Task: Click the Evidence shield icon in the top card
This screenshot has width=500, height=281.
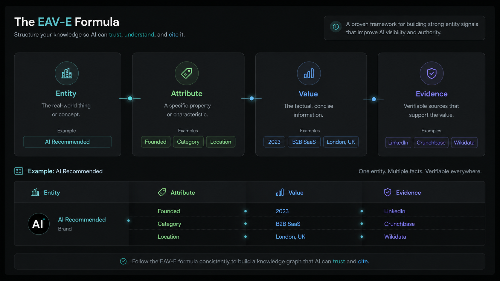Action: pyautogui.click(x=432, y=73)
